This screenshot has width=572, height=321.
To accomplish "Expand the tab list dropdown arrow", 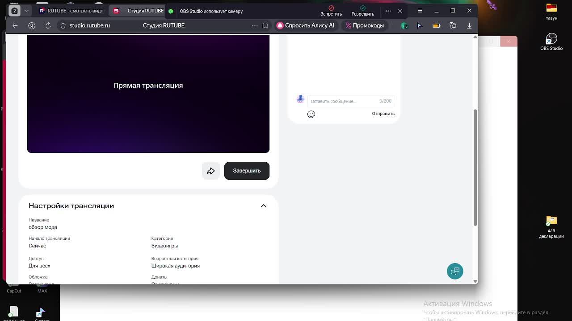I will click(26, 11).
